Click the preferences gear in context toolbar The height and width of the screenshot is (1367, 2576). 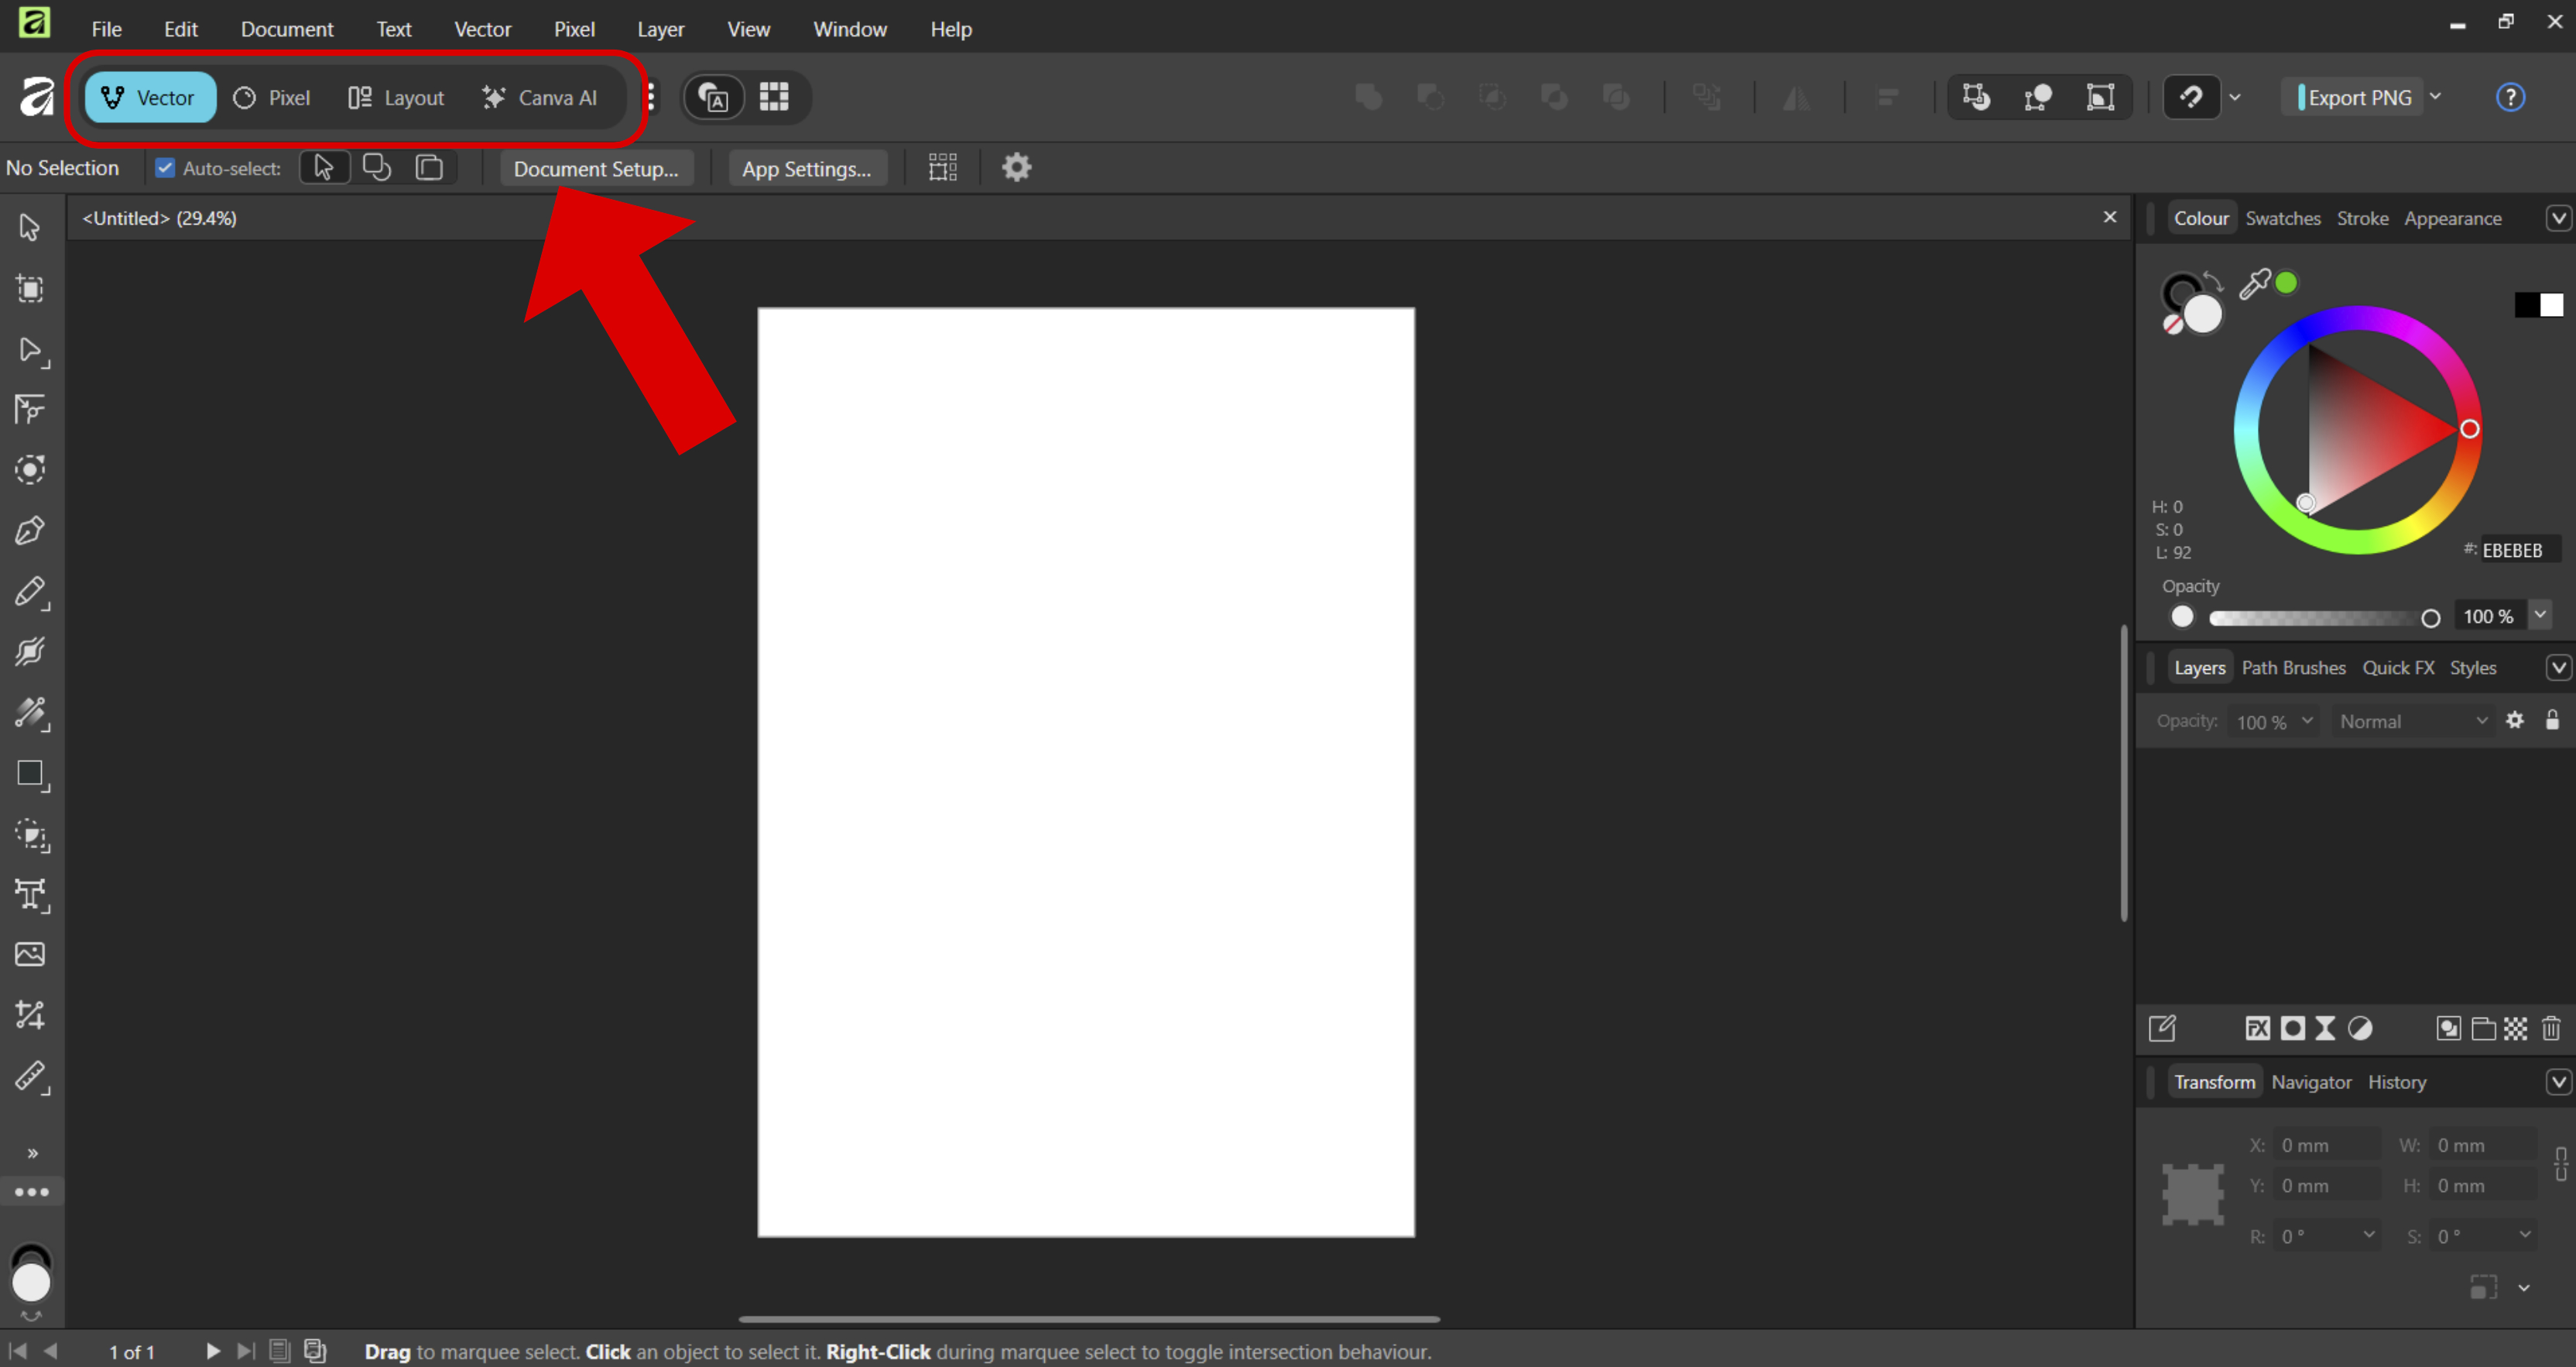pos(1016,167)
